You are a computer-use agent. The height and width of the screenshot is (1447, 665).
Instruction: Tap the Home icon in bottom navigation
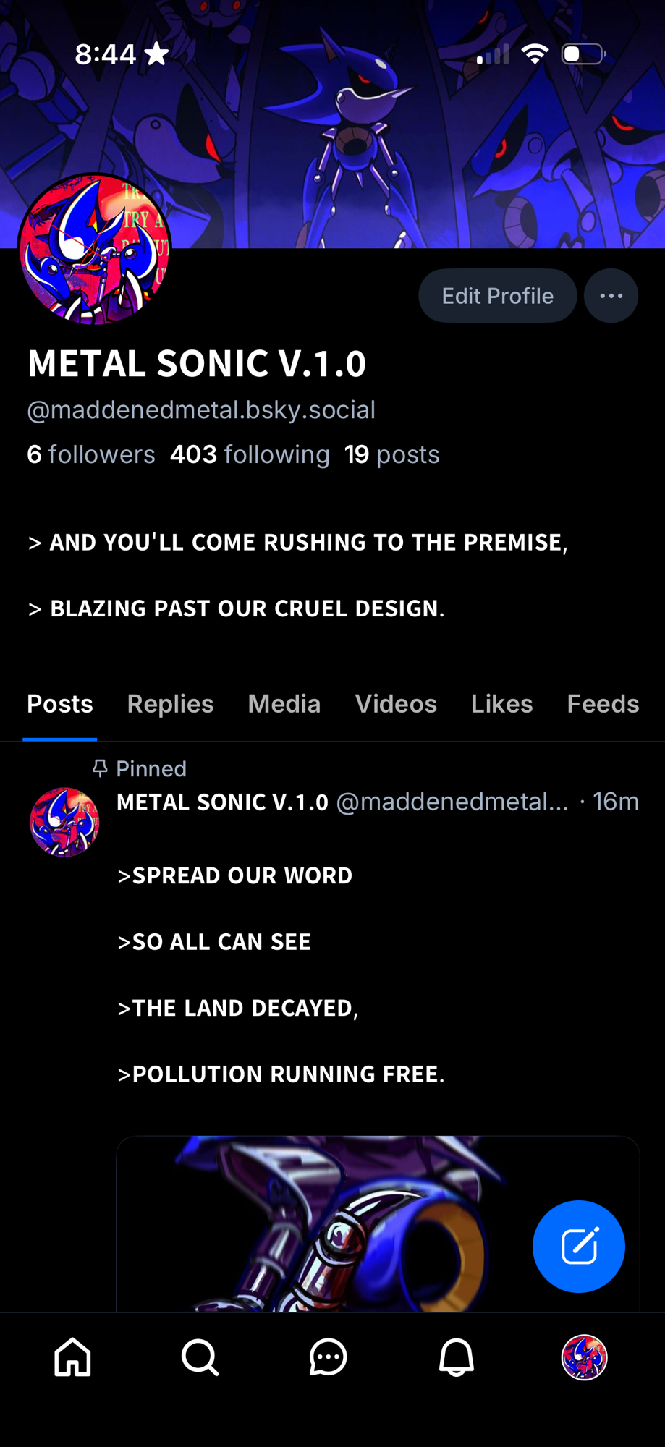click(x=73, y=1357)
